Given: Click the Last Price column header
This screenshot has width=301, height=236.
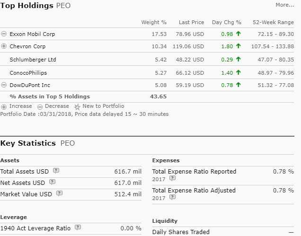Looking at the screenshot, I should click(191, 22).
